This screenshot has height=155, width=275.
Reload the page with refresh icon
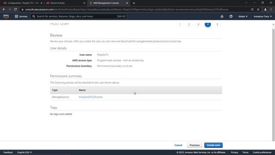coord(15,9)
